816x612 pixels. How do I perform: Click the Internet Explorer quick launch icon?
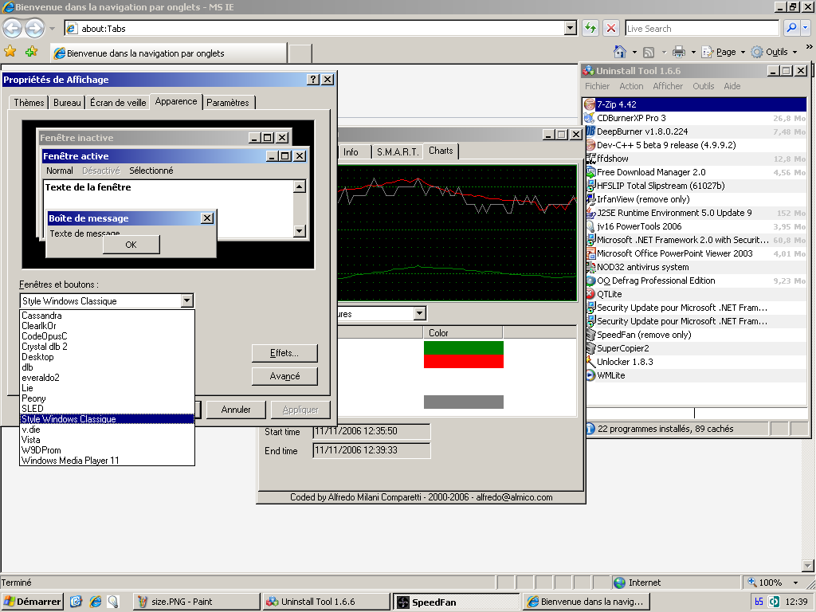click(96, 602)
